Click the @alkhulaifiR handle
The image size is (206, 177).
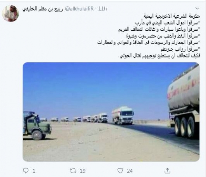tap(79, 9)
